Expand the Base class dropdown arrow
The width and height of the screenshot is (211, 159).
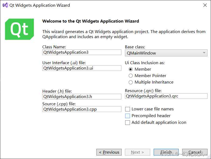click(x=204, y=53)
